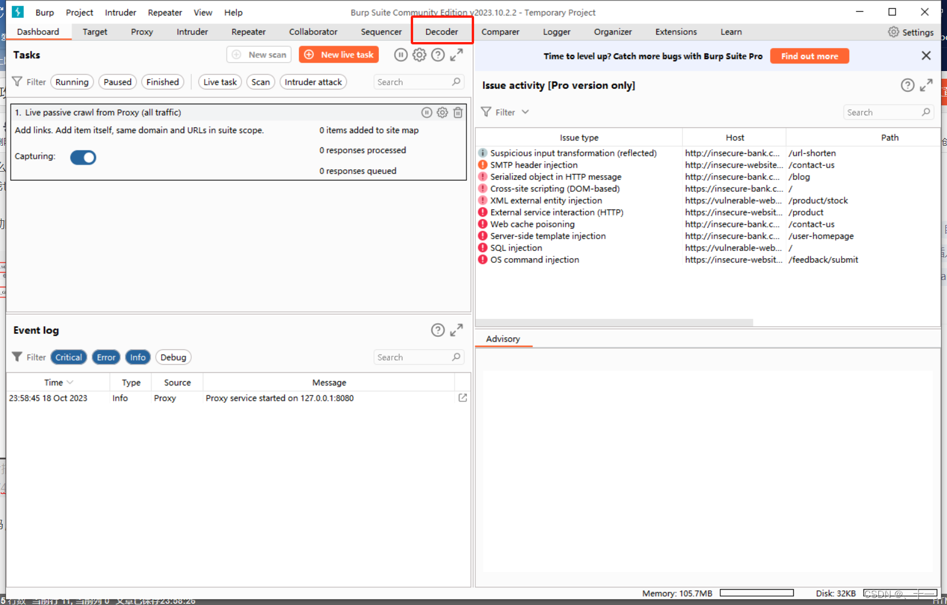
Task: Close the Burp Suite Pro promo banner
Action: [x=926, y=56]
